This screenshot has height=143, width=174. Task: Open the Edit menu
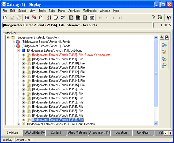pos(13,11)
